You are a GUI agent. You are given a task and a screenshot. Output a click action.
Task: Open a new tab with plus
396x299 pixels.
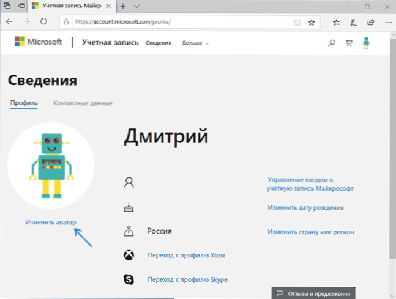pos(123,6)
